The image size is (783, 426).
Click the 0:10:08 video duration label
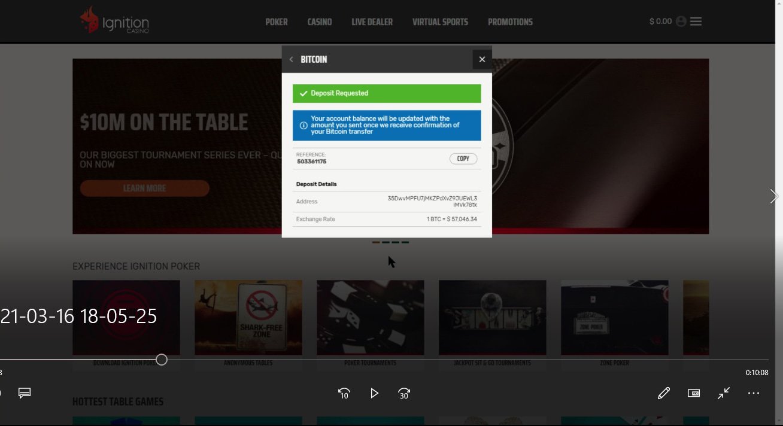coord(757,373)
